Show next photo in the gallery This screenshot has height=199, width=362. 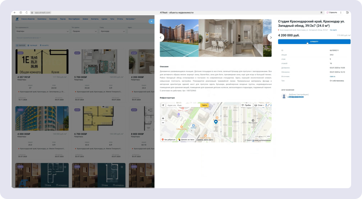[x=270, y=37]
